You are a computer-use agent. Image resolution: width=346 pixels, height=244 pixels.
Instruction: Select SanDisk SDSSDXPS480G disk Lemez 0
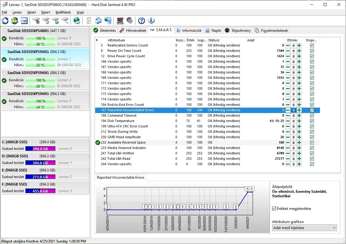(x=45, y=37)
